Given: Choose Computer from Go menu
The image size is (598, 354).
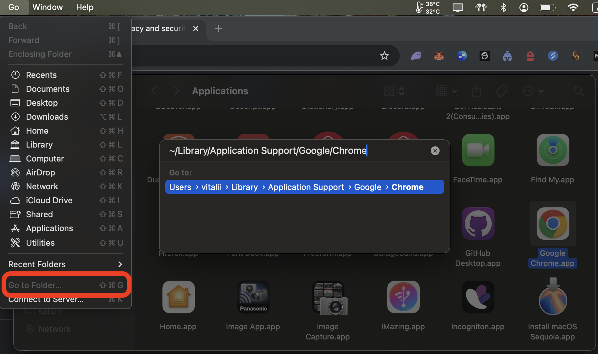Looking at the screenshot, I should pos(66,159).
